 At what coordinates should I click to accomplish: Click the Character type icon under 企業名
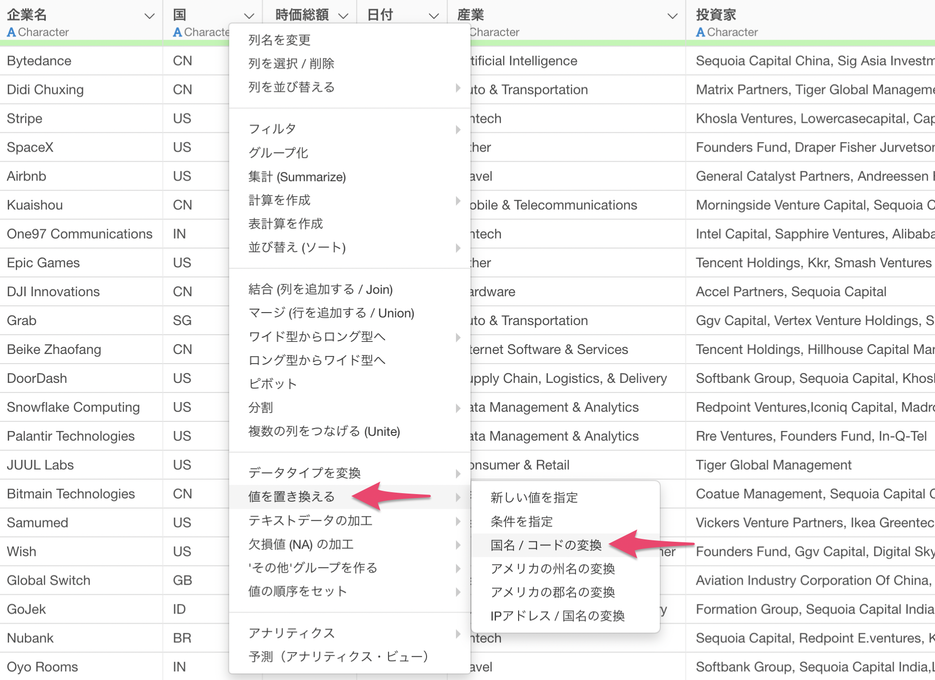pos(11,32)
